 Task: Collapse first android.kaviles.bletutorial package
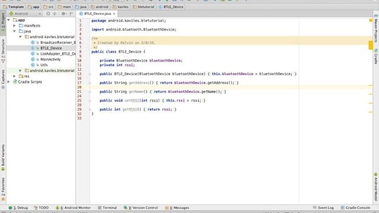(x=20, y=37)
